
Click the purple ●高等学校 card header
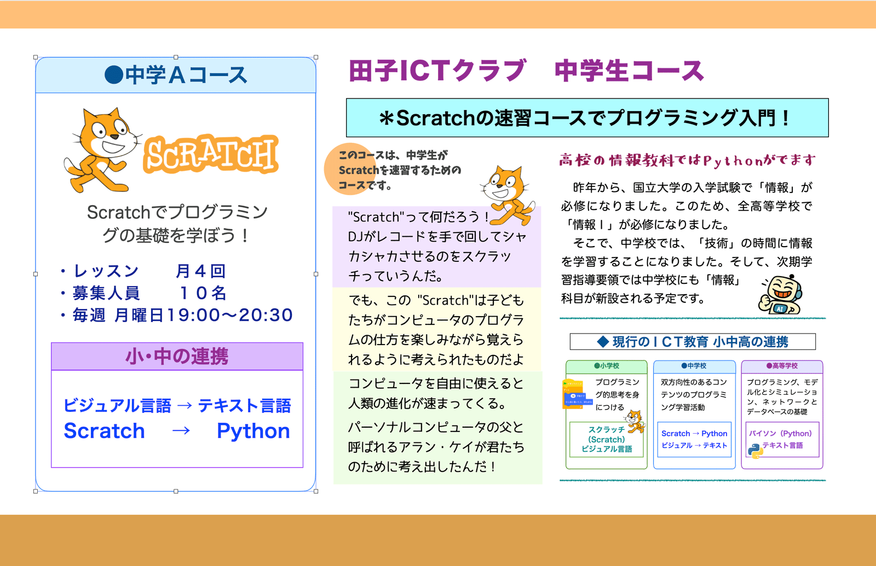tap(782, 366)
